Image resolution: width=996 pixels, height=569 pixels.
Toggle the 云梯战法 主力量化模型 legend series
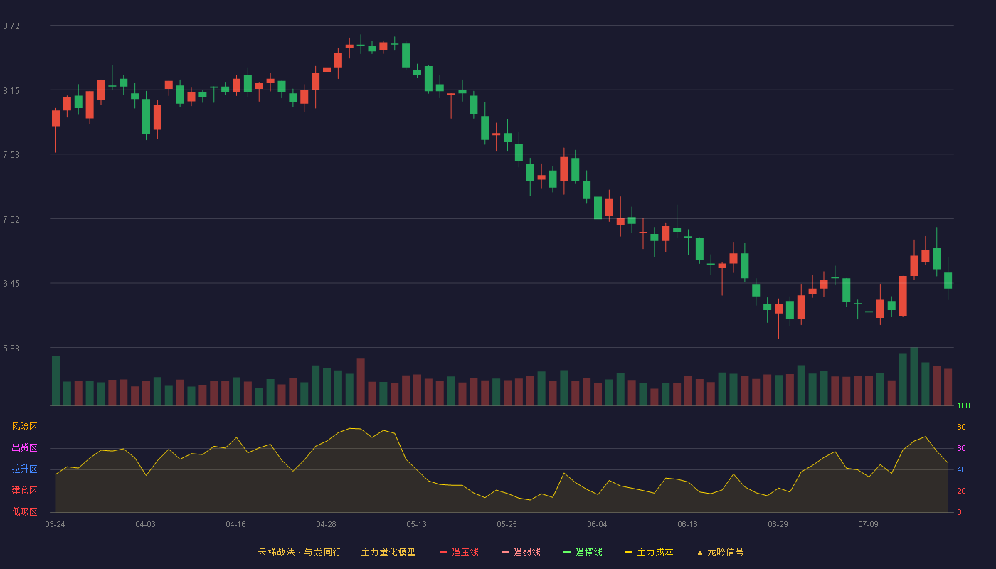337,552
